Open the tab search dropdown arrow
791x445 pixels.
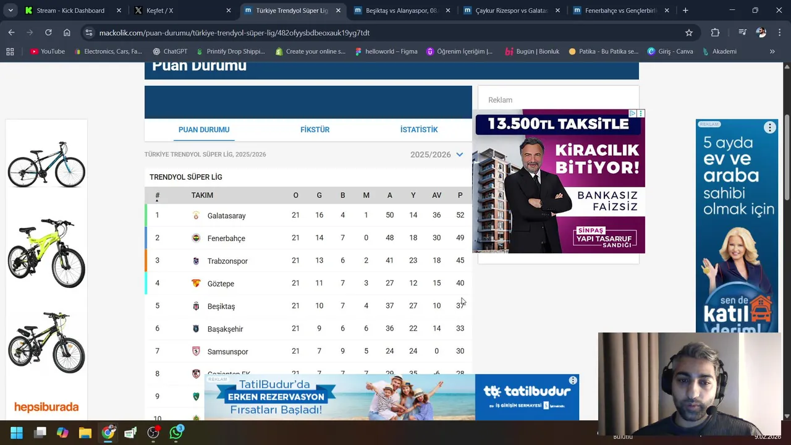point(11,11)
